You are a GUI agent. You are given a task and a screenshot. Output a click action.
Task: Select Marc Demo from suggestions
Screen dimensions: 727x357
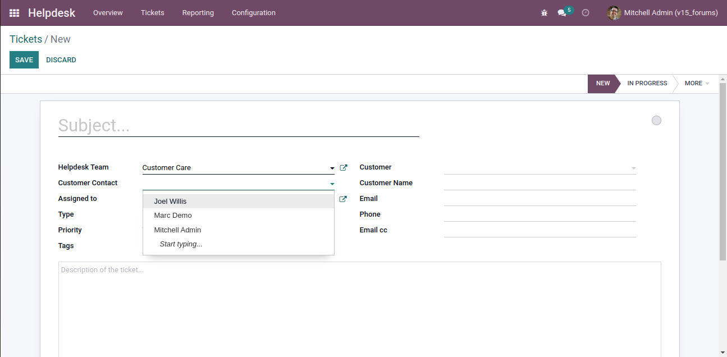click(239, 215)
